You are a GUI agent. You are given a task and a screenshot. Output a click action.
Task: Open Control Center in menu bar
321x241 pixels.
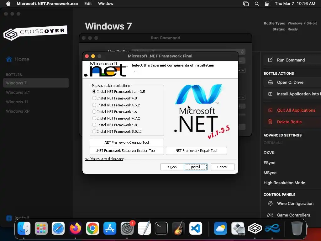click(x=267, y=4)
